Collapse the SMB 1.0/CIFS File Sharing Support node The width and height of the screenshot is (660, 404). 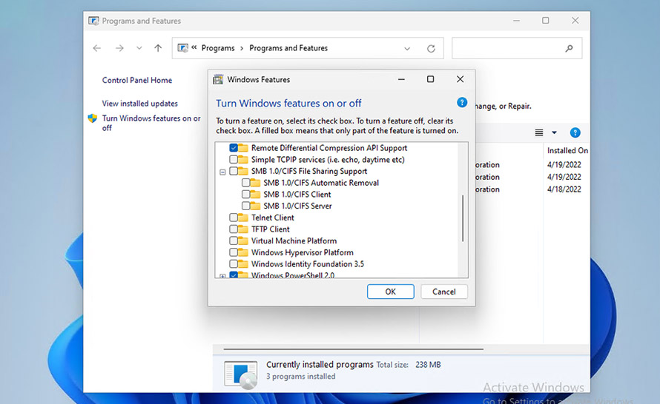[x=222, y=172]
